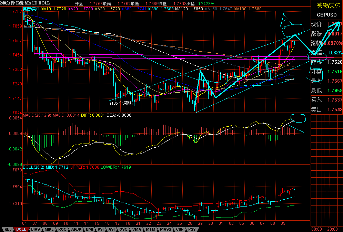Switch to the DMI indicator tab
This screenshot has width=343, height=232.
click(90, 229)
